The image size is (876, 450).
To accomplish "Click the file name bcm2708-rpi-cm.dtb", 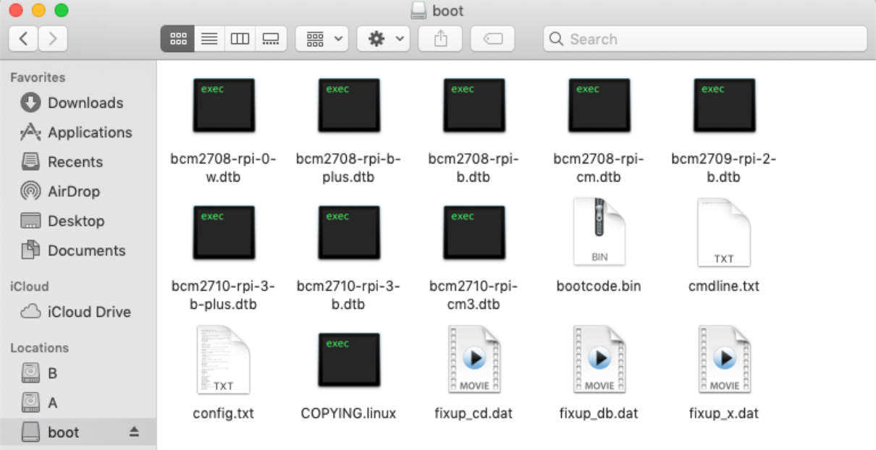I will (599, 168).
